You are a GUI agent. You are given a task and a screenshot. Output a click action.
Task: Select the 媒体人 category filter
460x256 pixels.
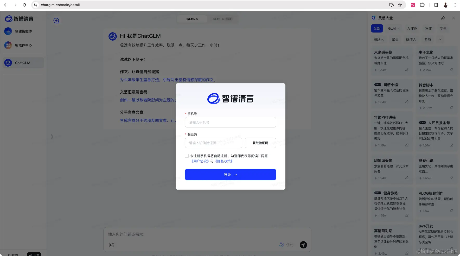click(x=411, y=40)
